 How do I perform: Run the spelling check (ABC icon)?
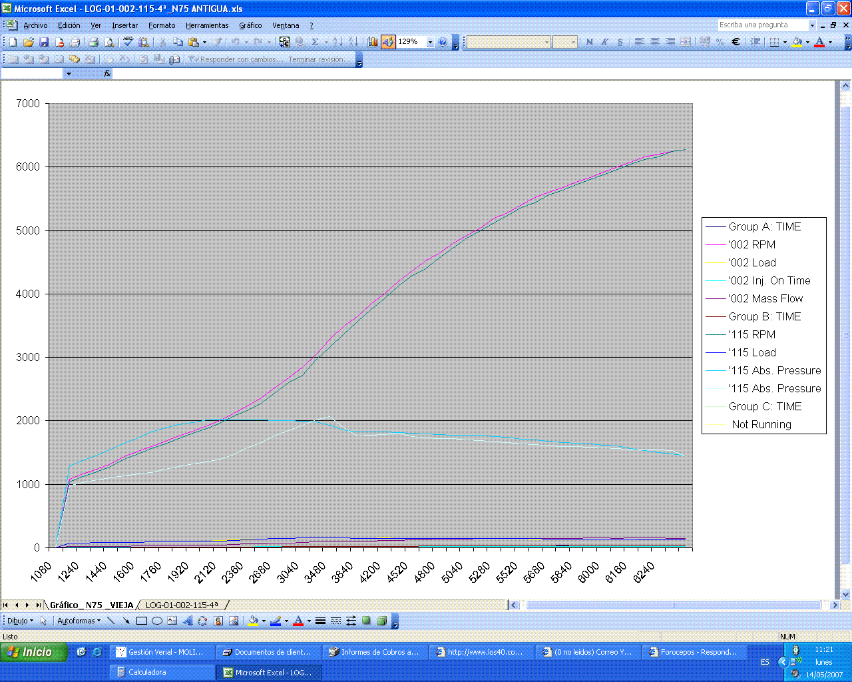[128, 42]
